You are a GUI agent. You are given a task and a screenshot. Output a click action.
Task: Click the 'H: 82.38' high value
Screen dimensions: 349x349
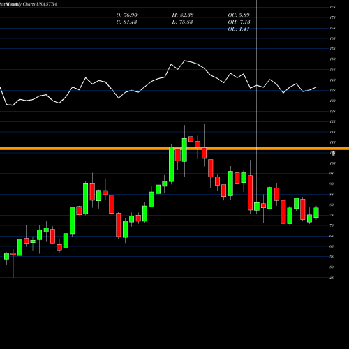pos(183,15)
